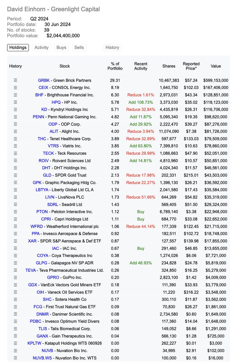Viewport: 230px width, 362px height.
Task: Open the GDX ticker link
Action: pyautogui.click(x=33, y=285)
